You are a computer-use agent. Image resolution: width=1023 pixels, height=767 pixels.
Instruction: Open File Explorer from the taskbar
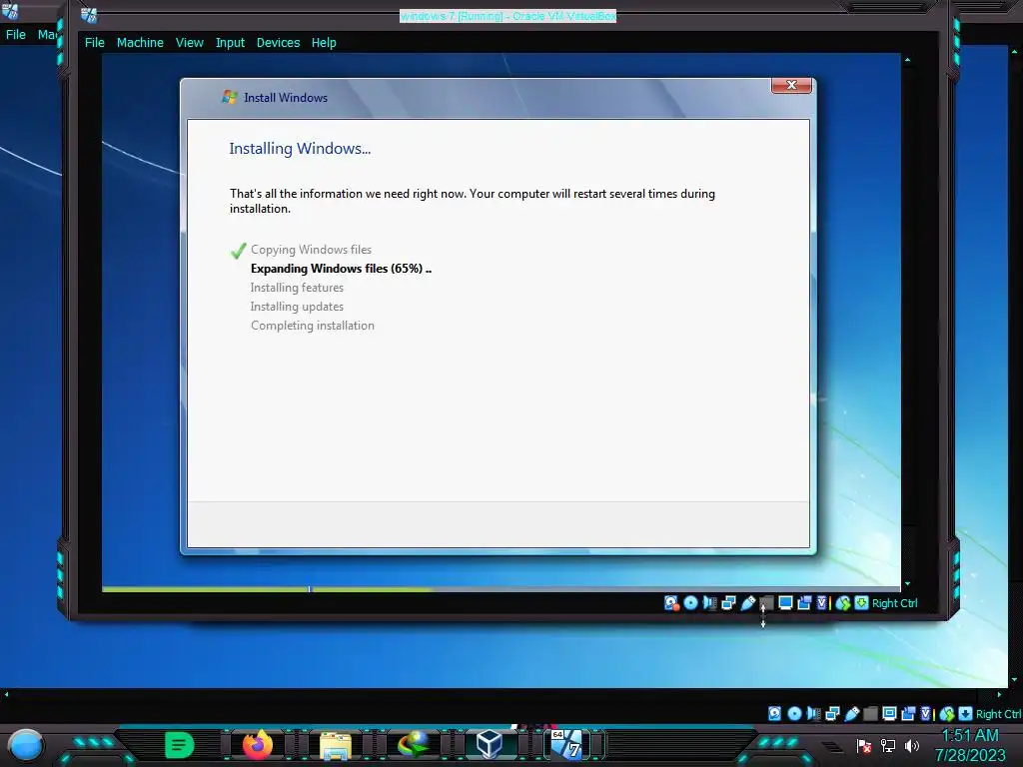point(336,745)
